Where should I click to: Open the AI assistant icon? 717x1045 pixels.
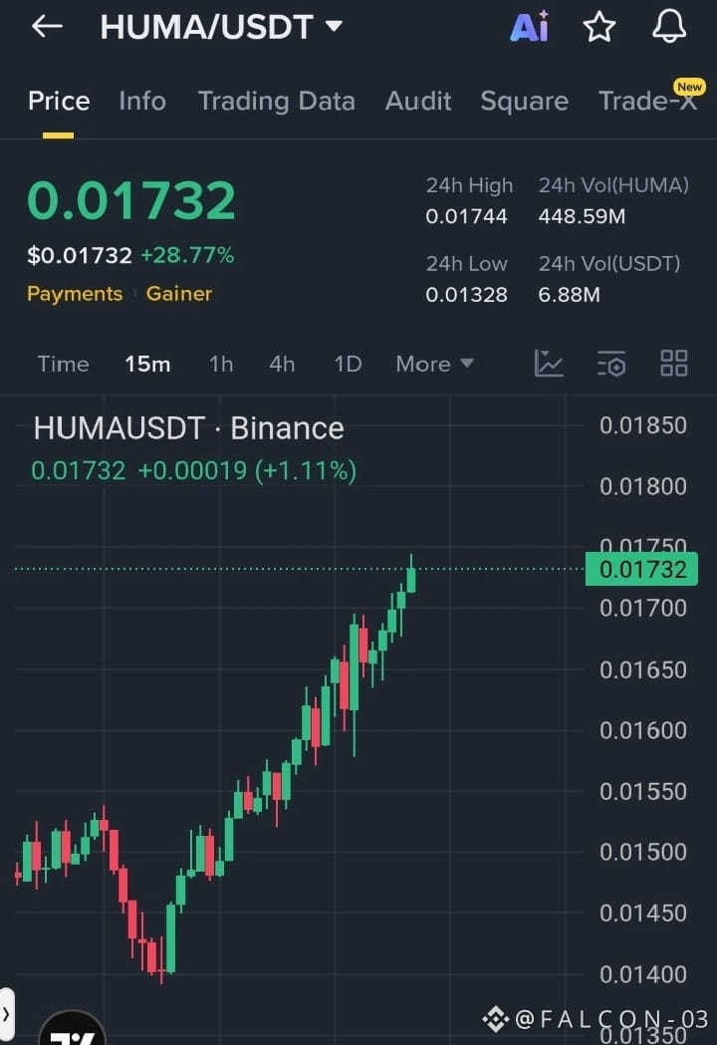[x=529, y=27]
